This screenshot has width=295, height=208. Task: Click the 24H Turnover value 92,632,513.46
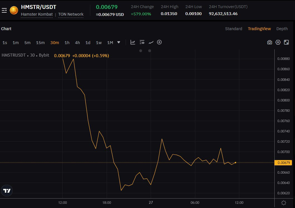(223, 14)
